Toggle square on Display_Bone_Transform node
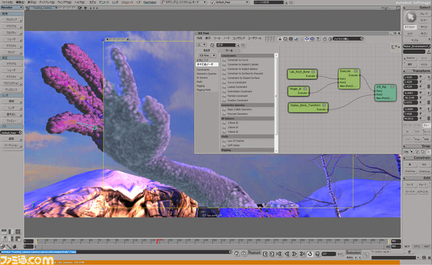Image resolution: width=432 pixels, height=265 pixels. point(324,105)
